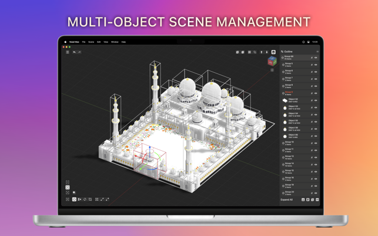Select the rotate tool in bottom toolbar
The width and height of the screenshot is (378, 236).
tap(85, 199)
